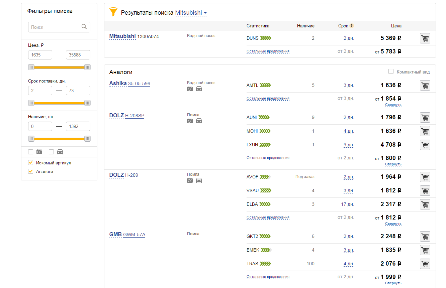
Task: Add VSAU offer to cart
Action: pos(425,191)
